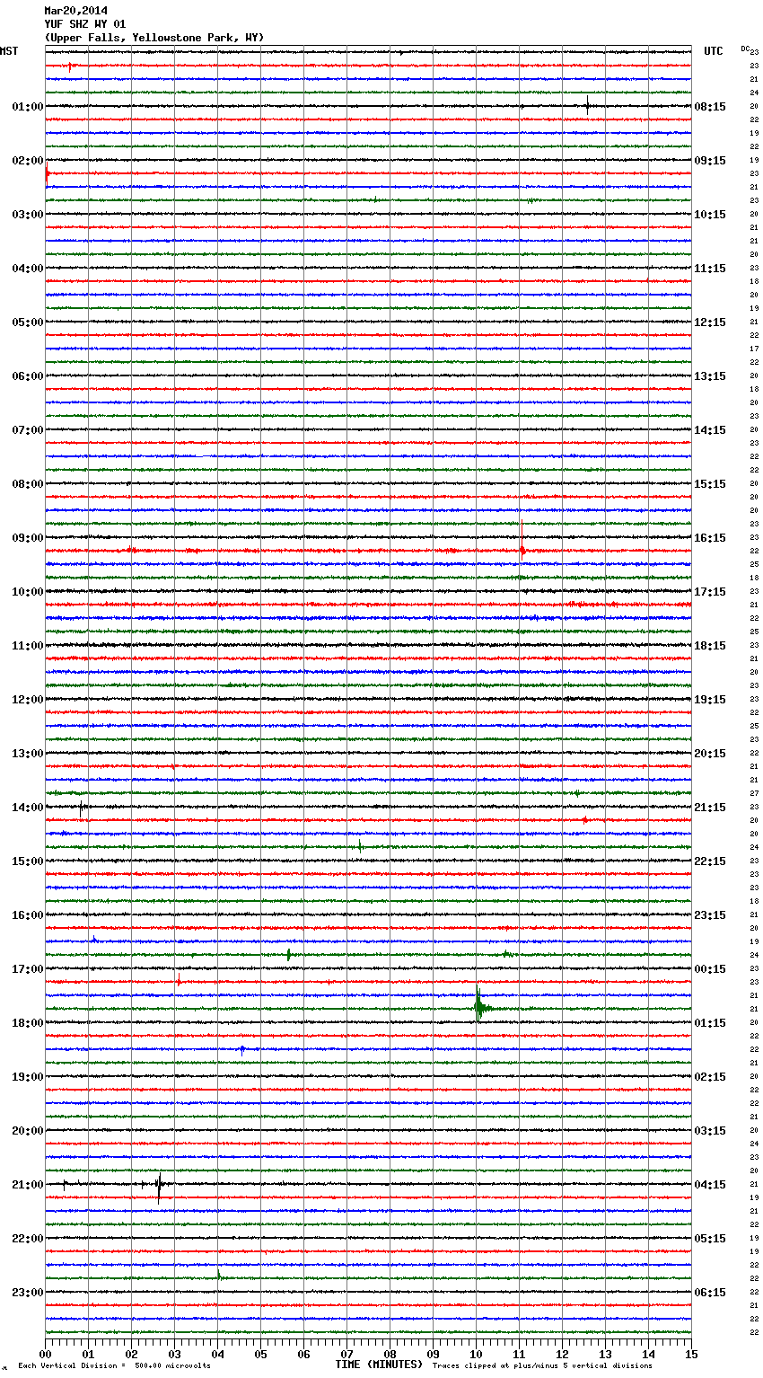
Task: Click the Mar20,2014 date header
Action: click(75, 11)
